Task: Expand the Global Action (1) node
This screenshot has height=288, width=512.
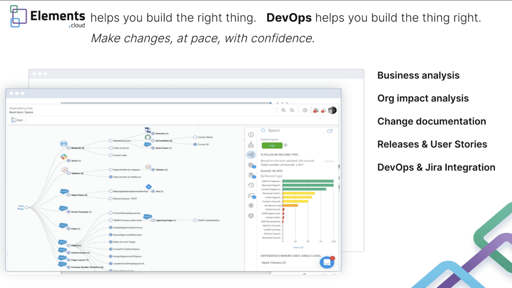Action: point(68,253)
